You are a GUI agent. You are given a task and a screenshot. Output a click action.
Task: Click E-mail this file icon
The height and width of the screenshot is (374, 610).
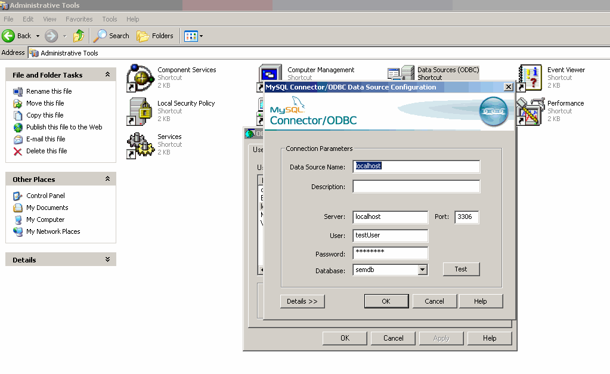tap(18, 140)
